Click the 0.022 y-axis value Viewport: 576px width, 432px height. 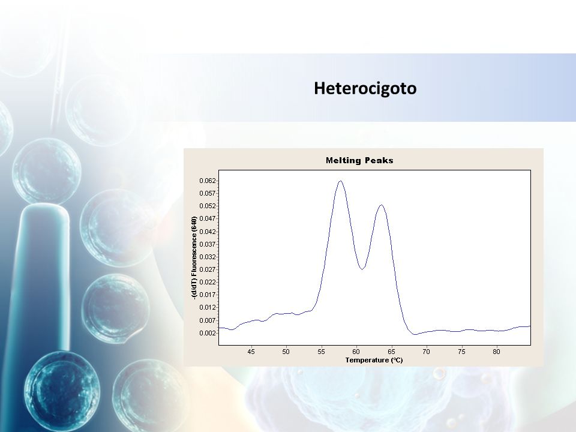(x=207, y=282)
